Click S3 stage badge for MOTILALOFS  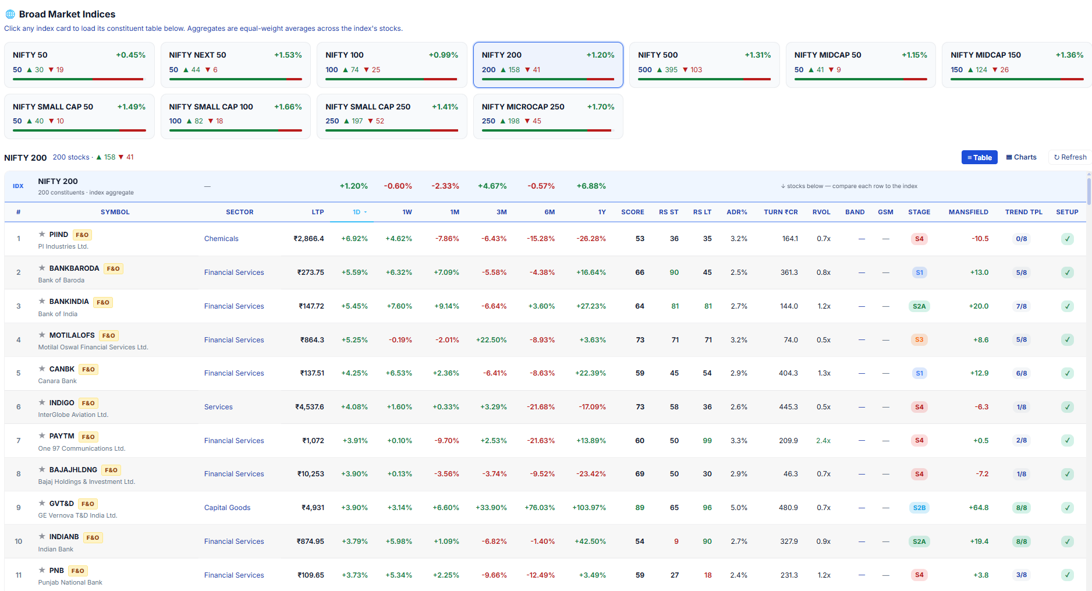(919, 339)
